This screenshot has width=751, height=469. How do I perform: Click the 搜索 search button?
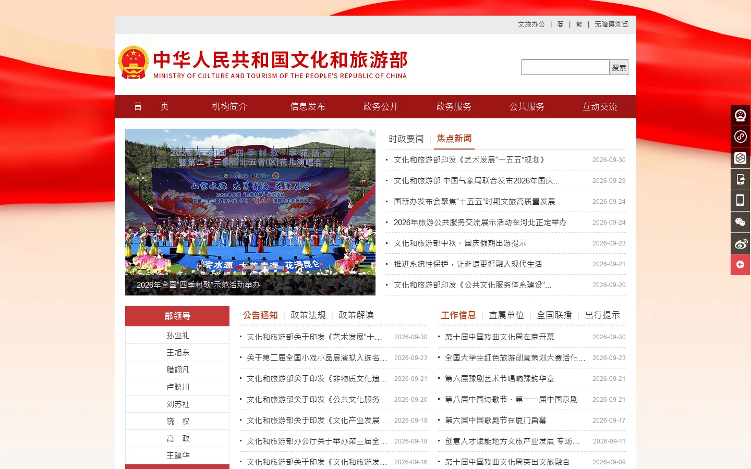(x=619, y=67)
